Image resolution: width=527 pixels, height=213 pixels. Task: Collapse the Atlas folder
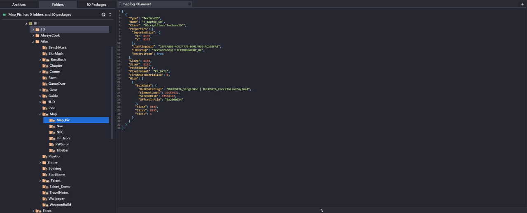point(33,42)
